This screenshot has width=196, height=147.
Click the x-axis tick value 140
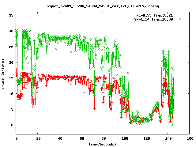coord(168,138)
